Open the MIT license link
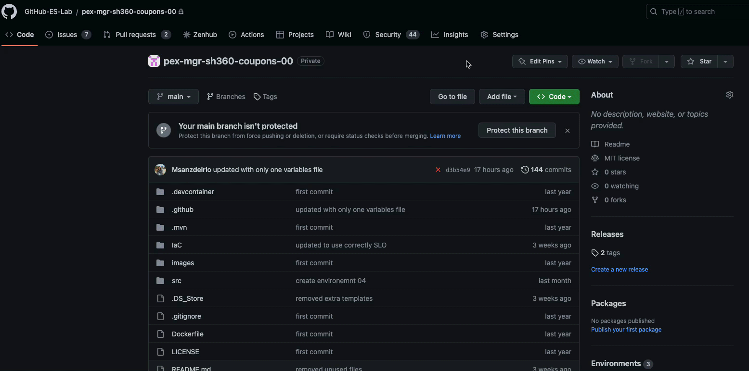 [616, 158]
